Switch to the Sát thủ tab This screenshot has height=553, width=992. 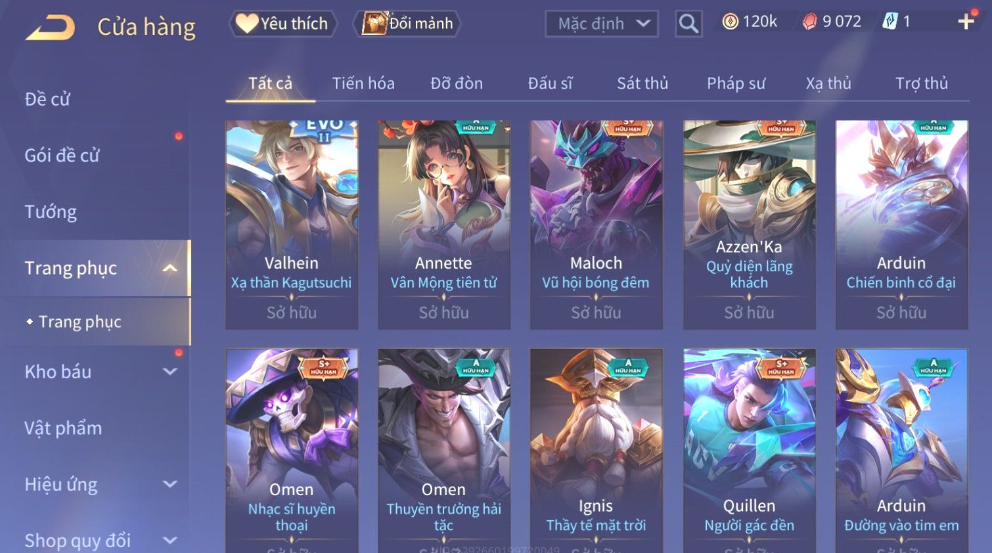[643, 83]
